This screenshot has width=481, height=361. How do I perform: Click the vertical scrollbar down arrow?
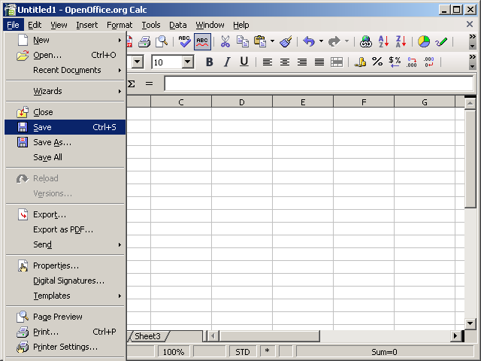(x=470, y=323)
